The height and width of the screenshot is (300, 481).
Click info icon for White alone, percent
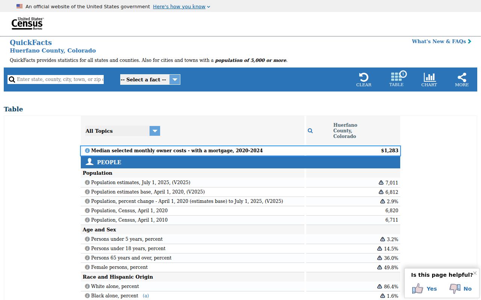[x=88, y=286]
